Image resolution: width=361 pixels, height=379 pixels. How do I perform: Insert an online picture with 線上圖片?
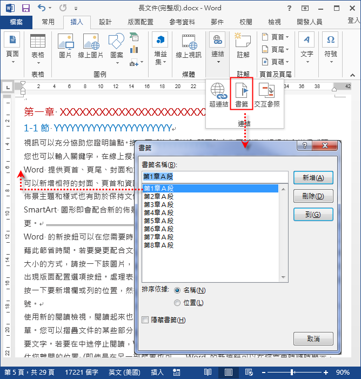tap(91, 46)
